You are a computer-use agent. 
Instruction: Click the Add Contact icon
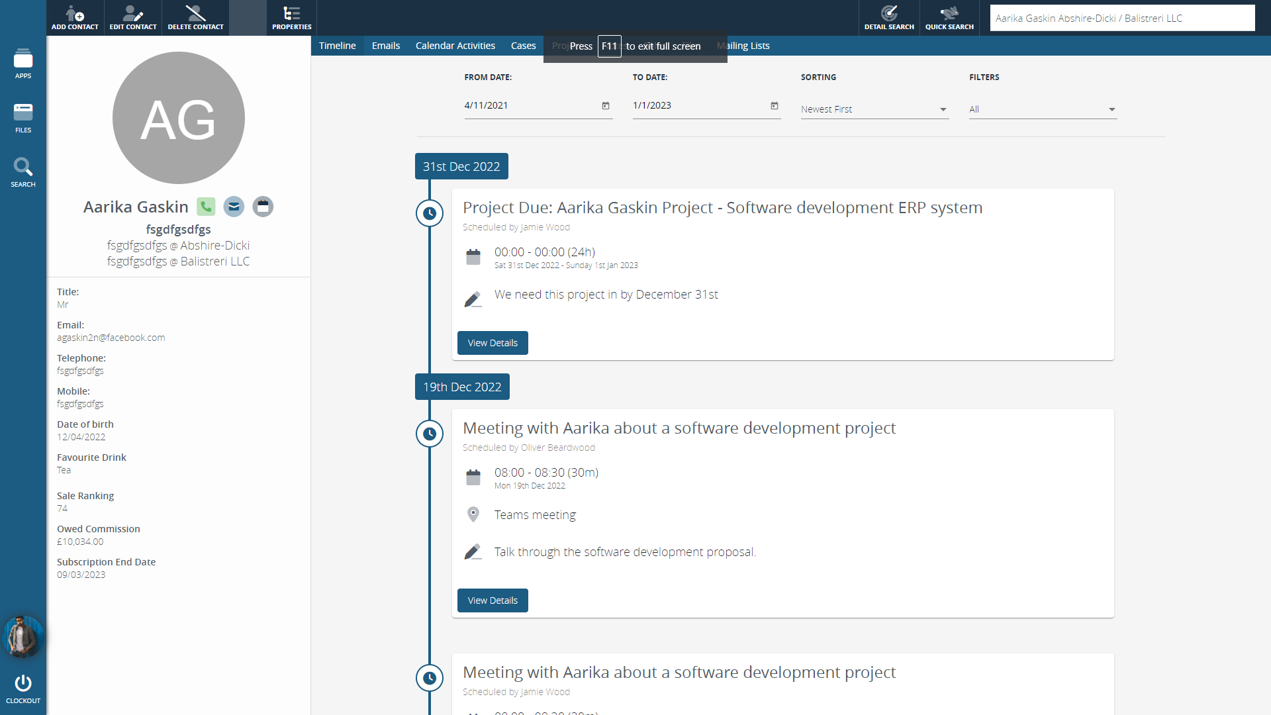[x=75, y=17]
